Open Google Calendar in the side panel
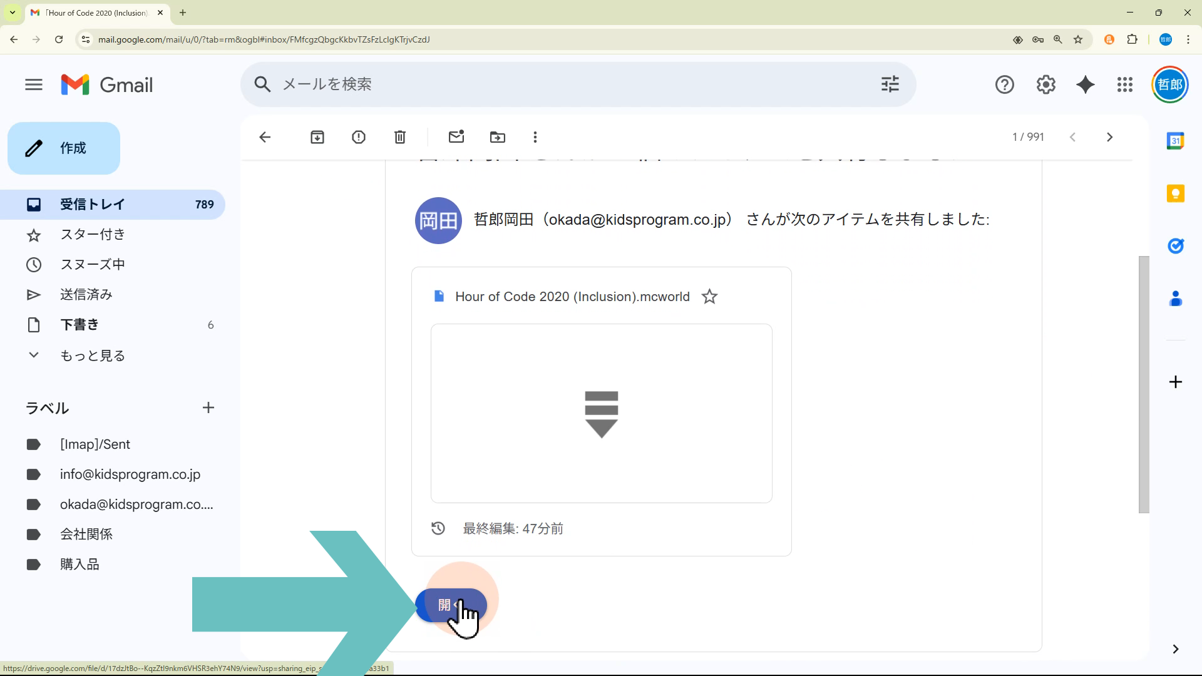 pyautogui.click(x=1176, y=141)
